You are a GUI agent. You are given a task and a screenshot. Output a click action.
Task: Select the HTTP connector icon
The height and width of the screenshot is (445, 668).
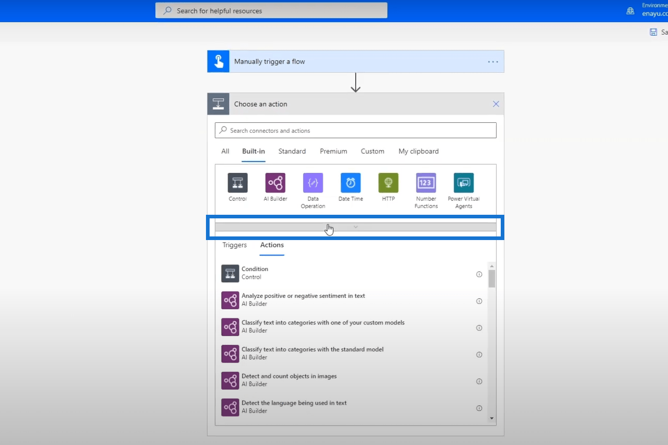388,183
